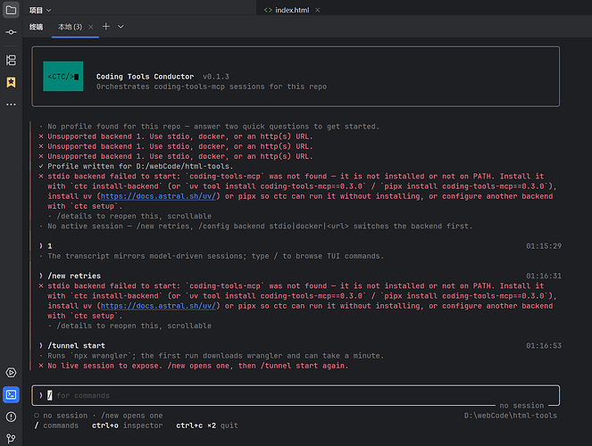
Task: Click the '/new retries' command line
Action: click(x=74, y=276)
